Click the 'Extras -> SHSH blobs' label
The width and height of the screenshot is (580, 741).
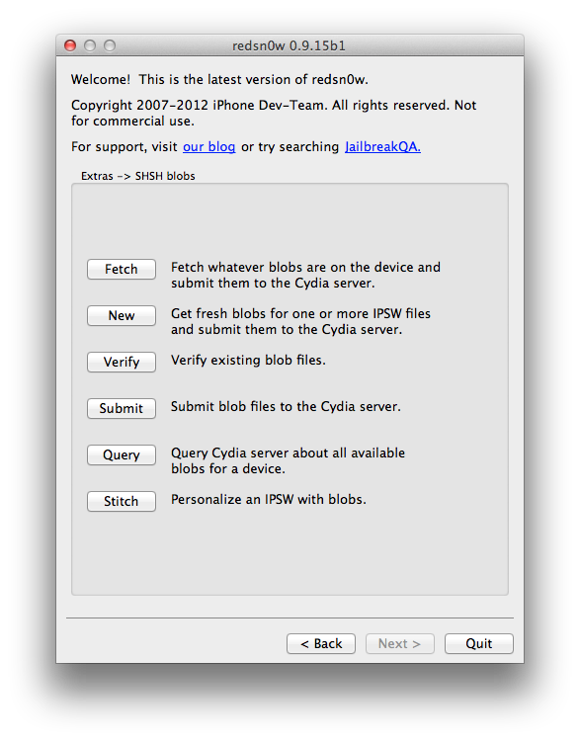(x=138, y=176)
